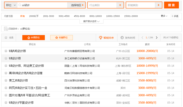Click the magnifier icon in search box
Screen dimensions: 183x107
20,5
